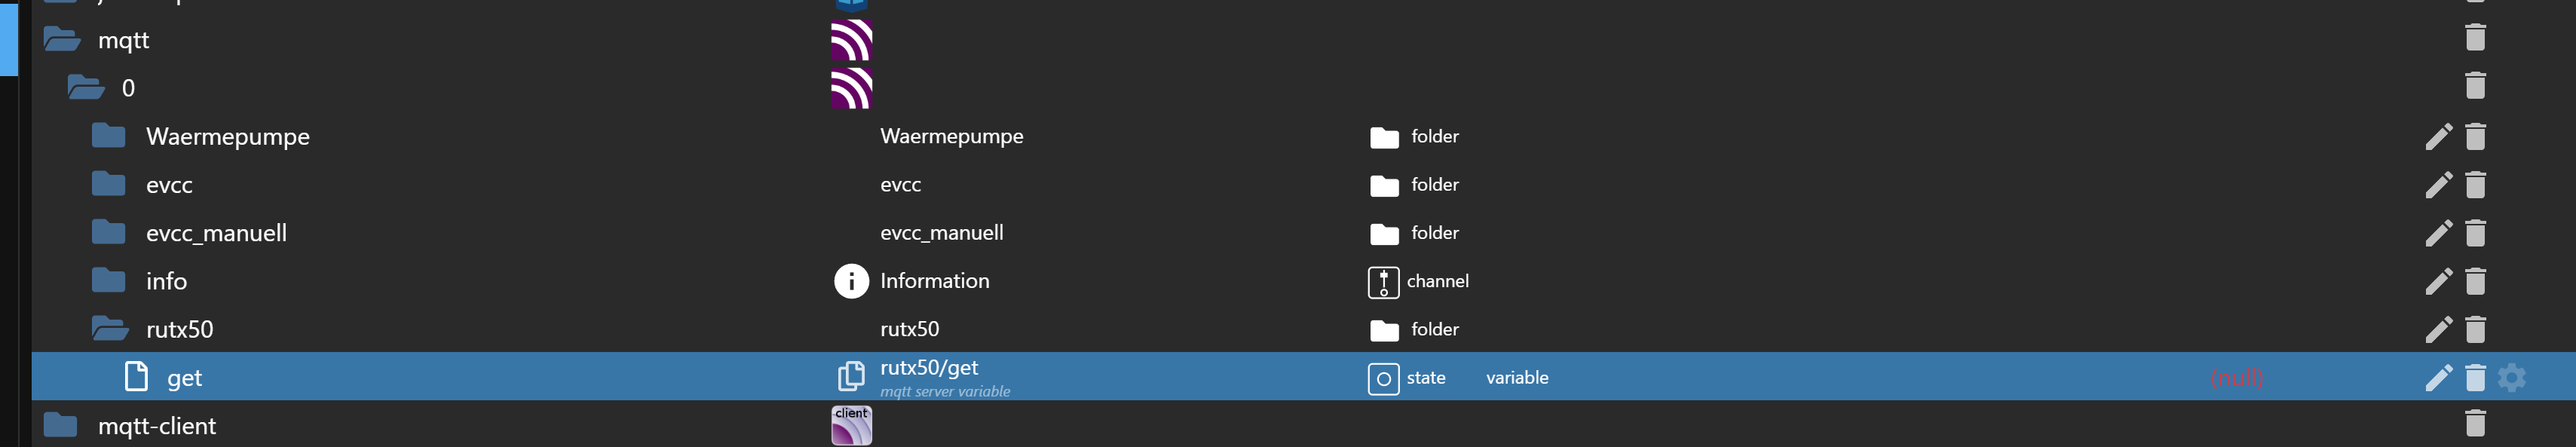Screen dimensions: 2576x447
Task: Click the gear settings icon for get
Action: point(2511,378)
